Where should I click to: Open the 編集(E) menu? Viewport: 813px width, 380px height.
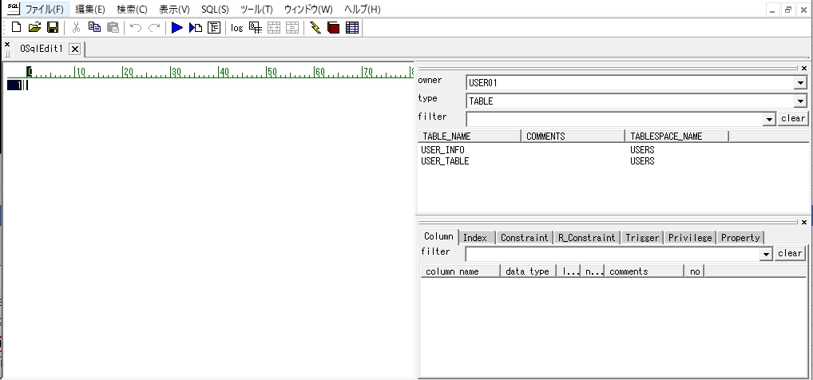(90, 10)
